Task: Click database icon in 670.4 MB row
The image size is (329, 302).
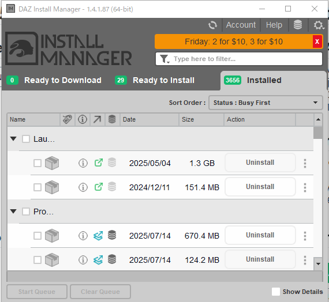Action: pos(112,235)
